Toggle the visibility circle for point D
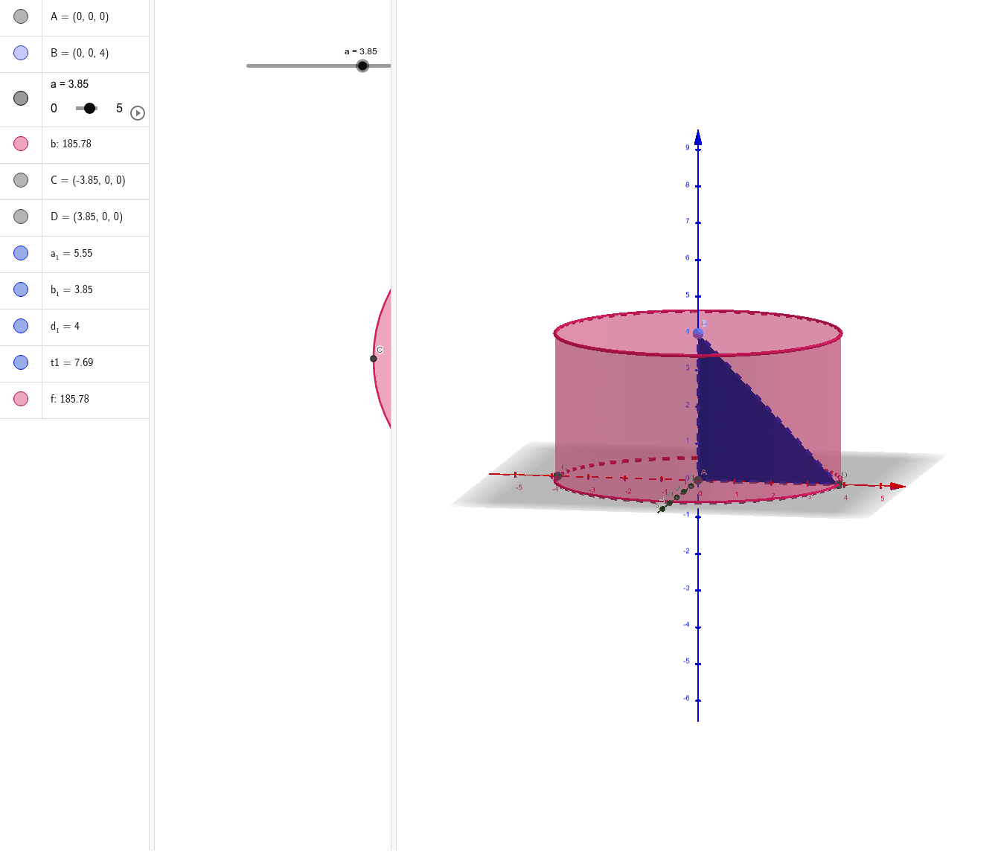Image resolution: width=1001 pixels, height=852 pixels. [x=21, y=217]
